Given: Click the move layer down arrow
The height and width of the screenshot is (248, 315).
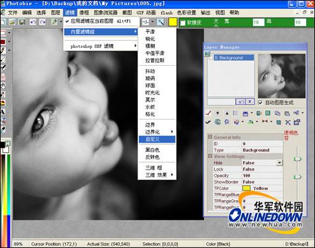Looking at the screenshot, I should [227, 113].
